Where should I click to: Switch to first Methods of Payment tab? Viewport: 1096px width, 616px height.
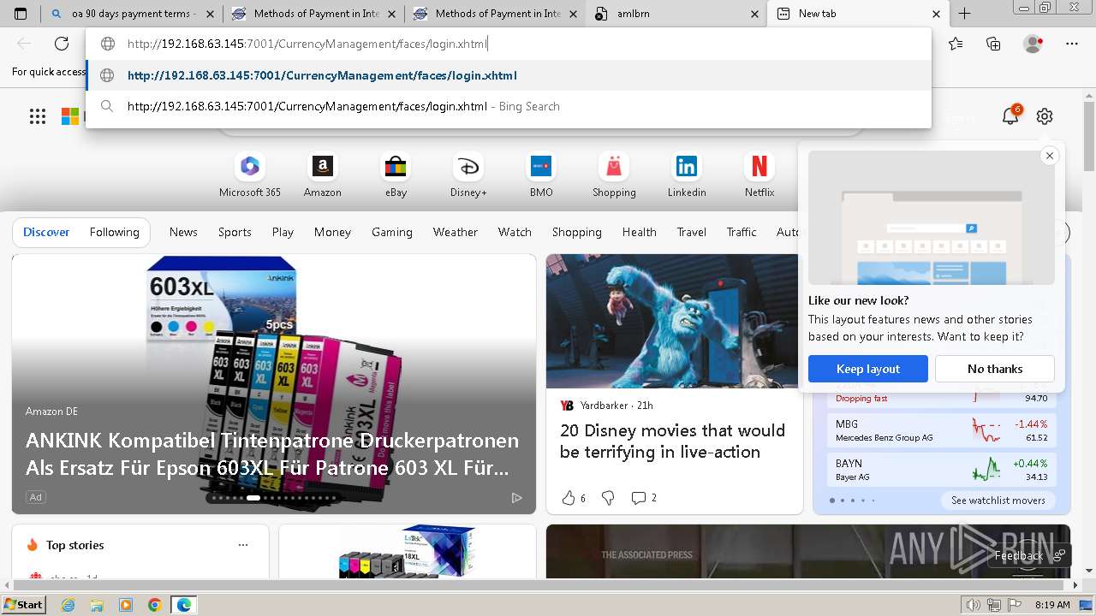313,14
